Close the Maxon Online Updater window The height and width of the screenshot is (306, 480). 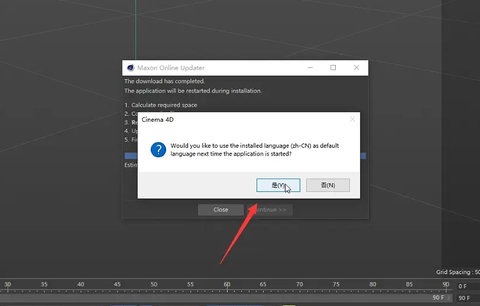click(356, 68)
